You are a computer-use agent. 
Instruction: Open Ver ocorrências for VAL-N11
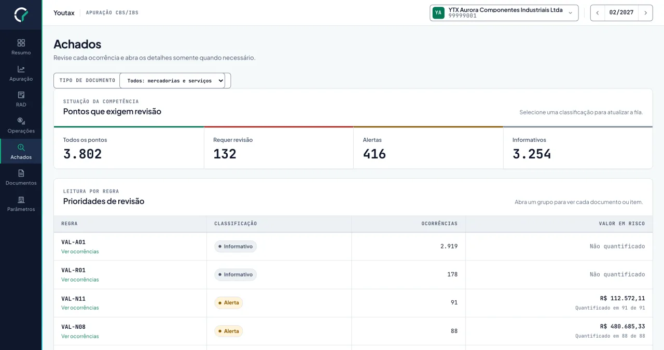(80, 308)
